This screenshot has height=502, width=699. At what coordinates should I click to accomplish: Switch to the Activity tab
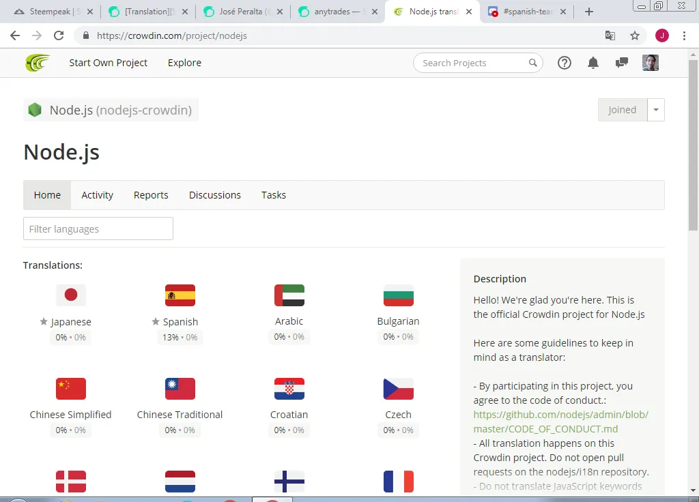tap(97, 195)
